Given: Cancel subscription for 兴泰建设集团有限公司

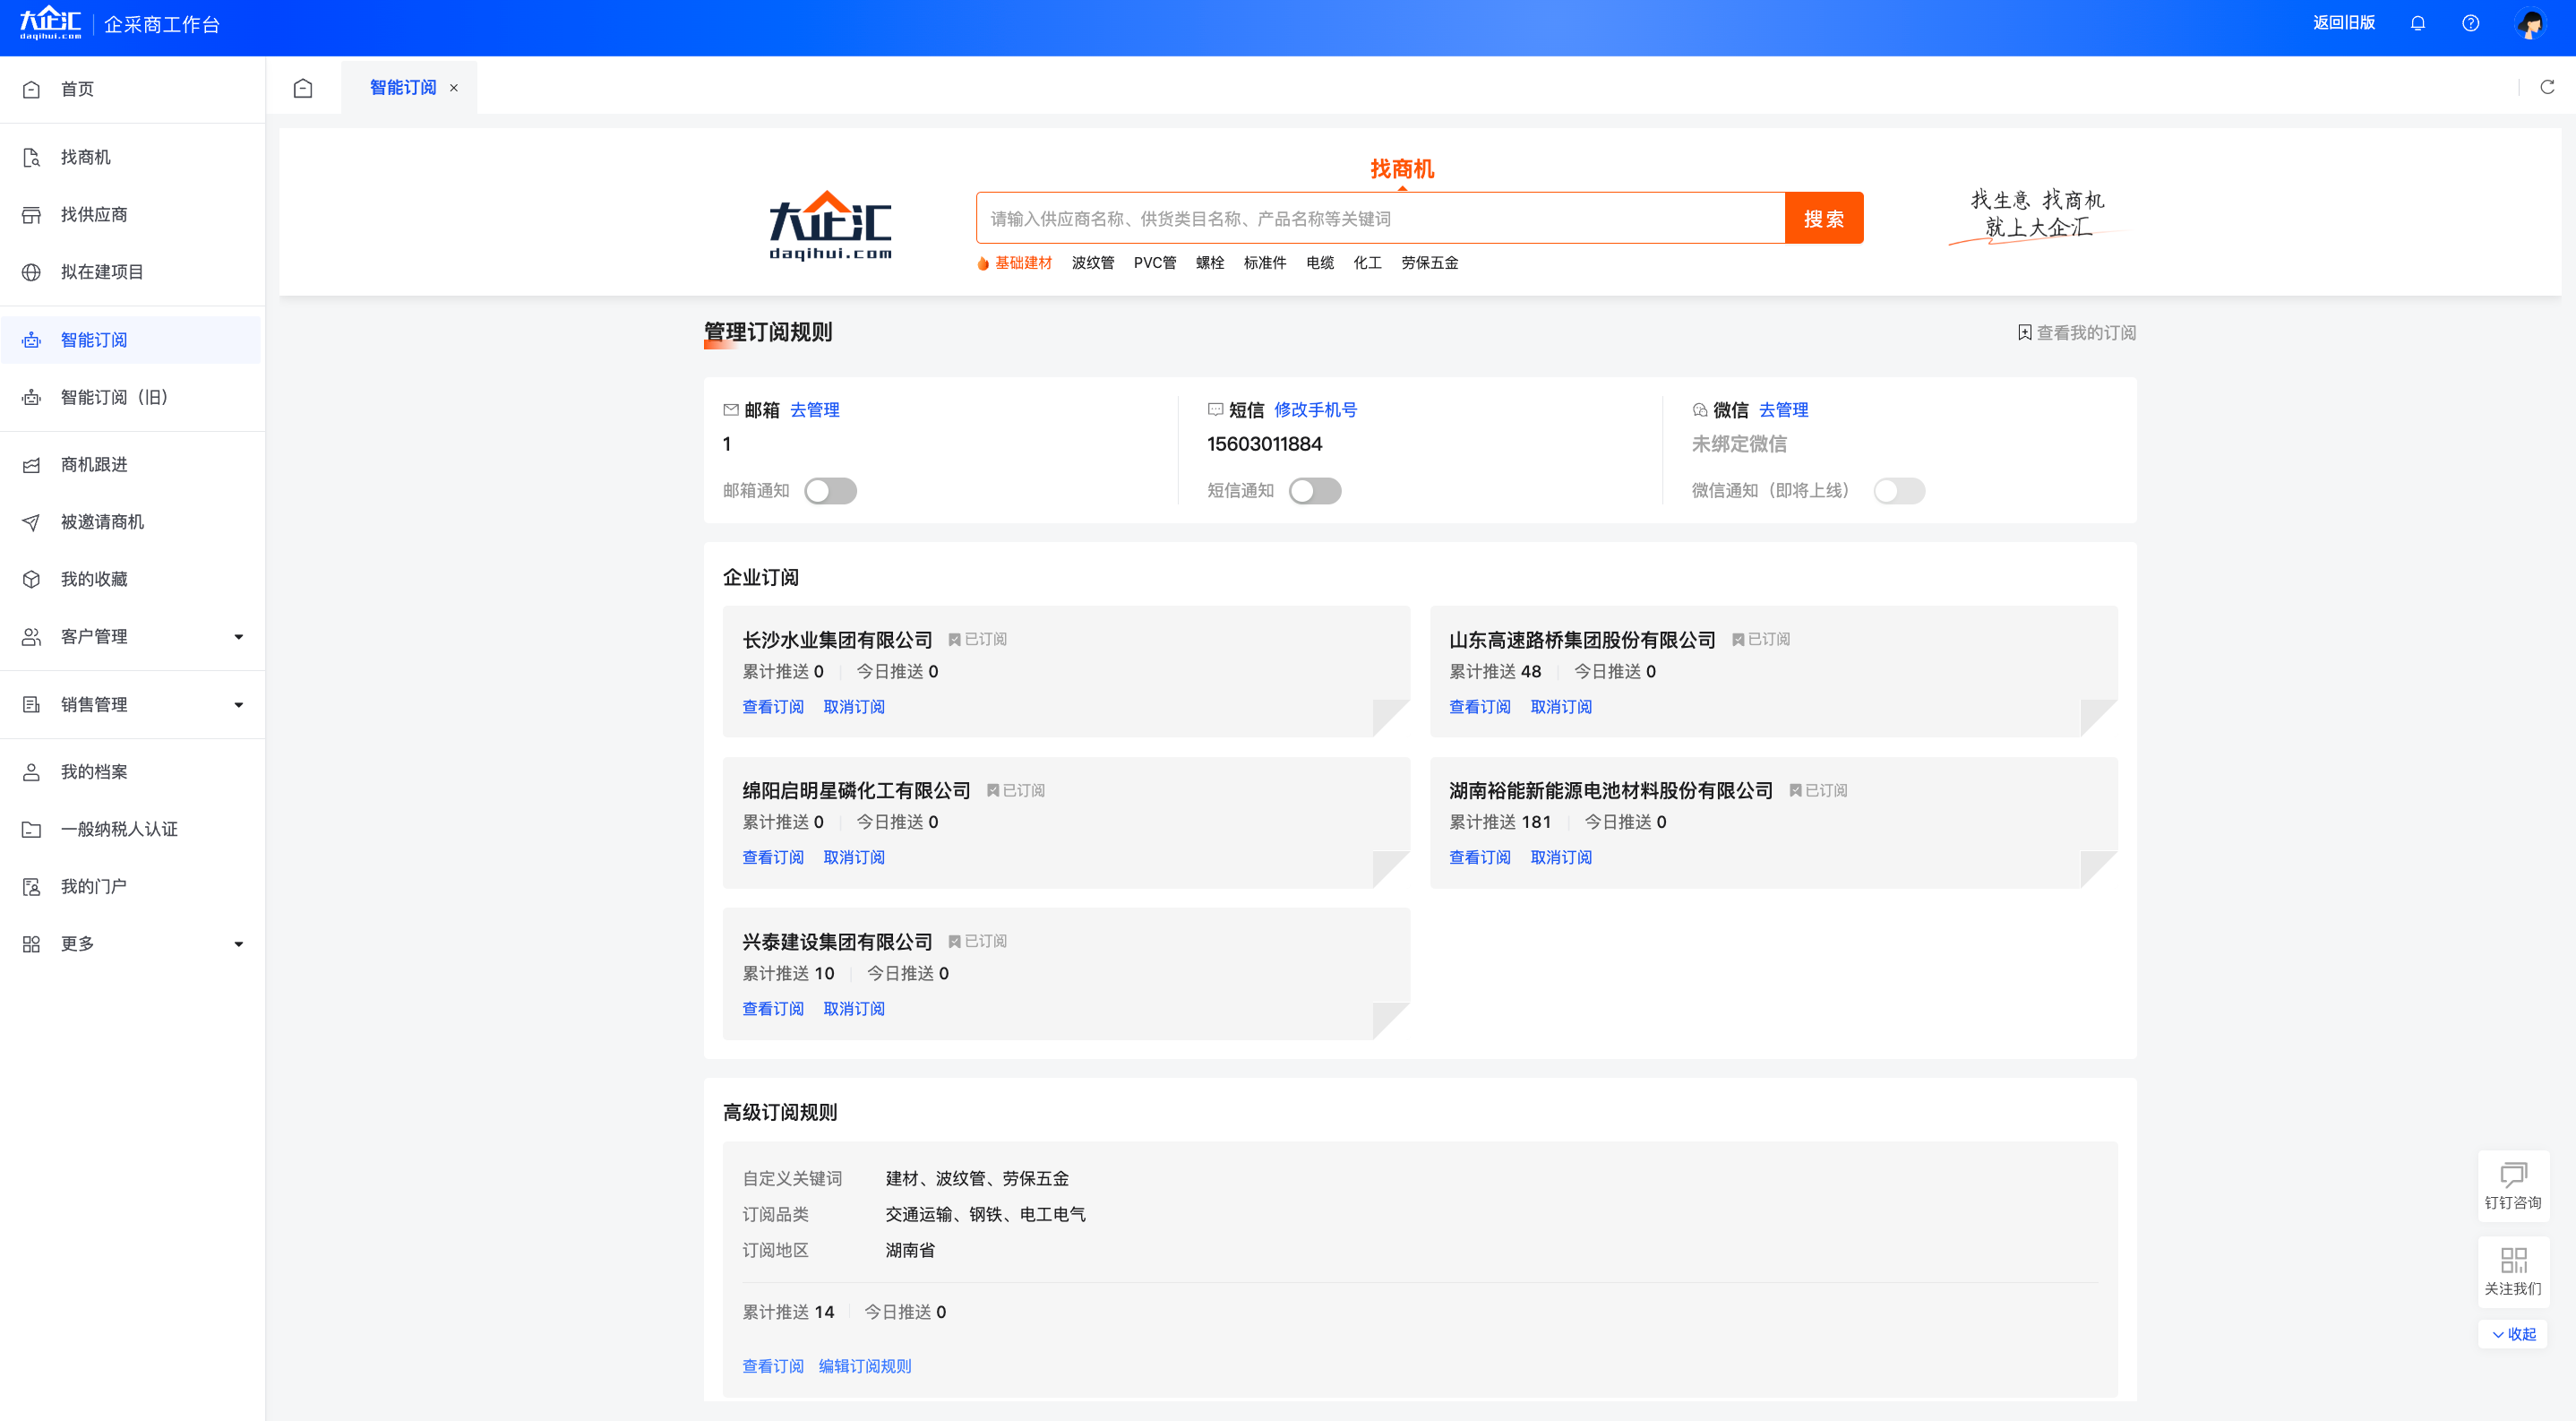Looking at the screenshot, I should tap(854, 1009).
